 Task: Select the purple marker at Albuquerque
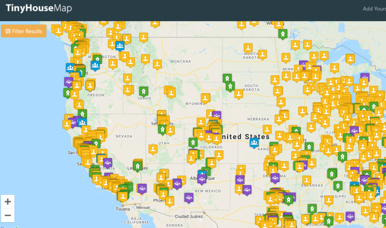point(202,179)
